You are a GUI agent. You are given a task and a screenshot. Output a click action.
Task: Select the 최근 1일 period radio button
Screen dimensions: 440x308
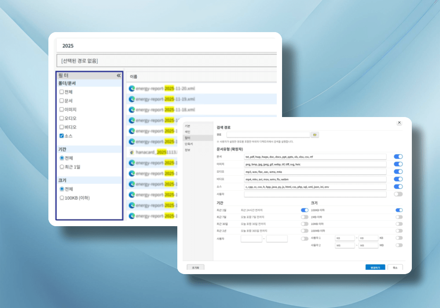coord(62,167)
